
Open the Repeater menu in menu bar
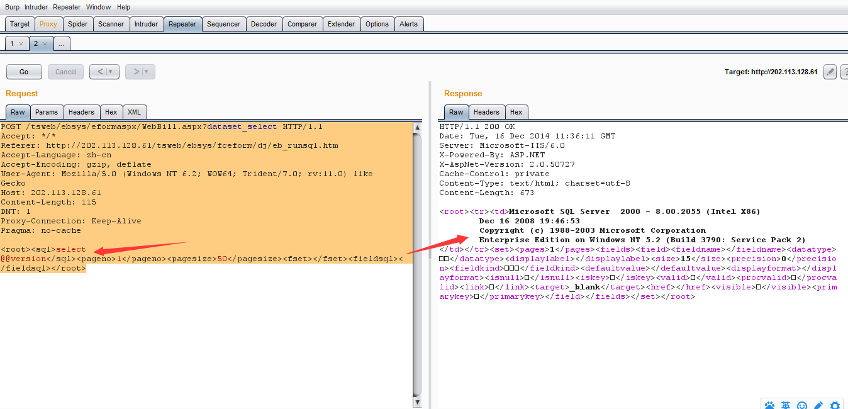(66, 7)
